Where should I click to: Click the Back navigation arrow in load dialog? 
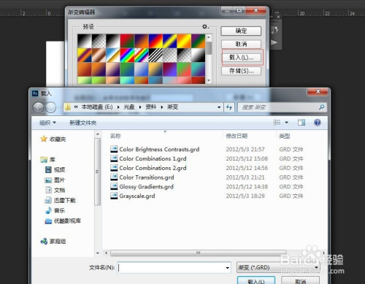(x=39, y=107)
